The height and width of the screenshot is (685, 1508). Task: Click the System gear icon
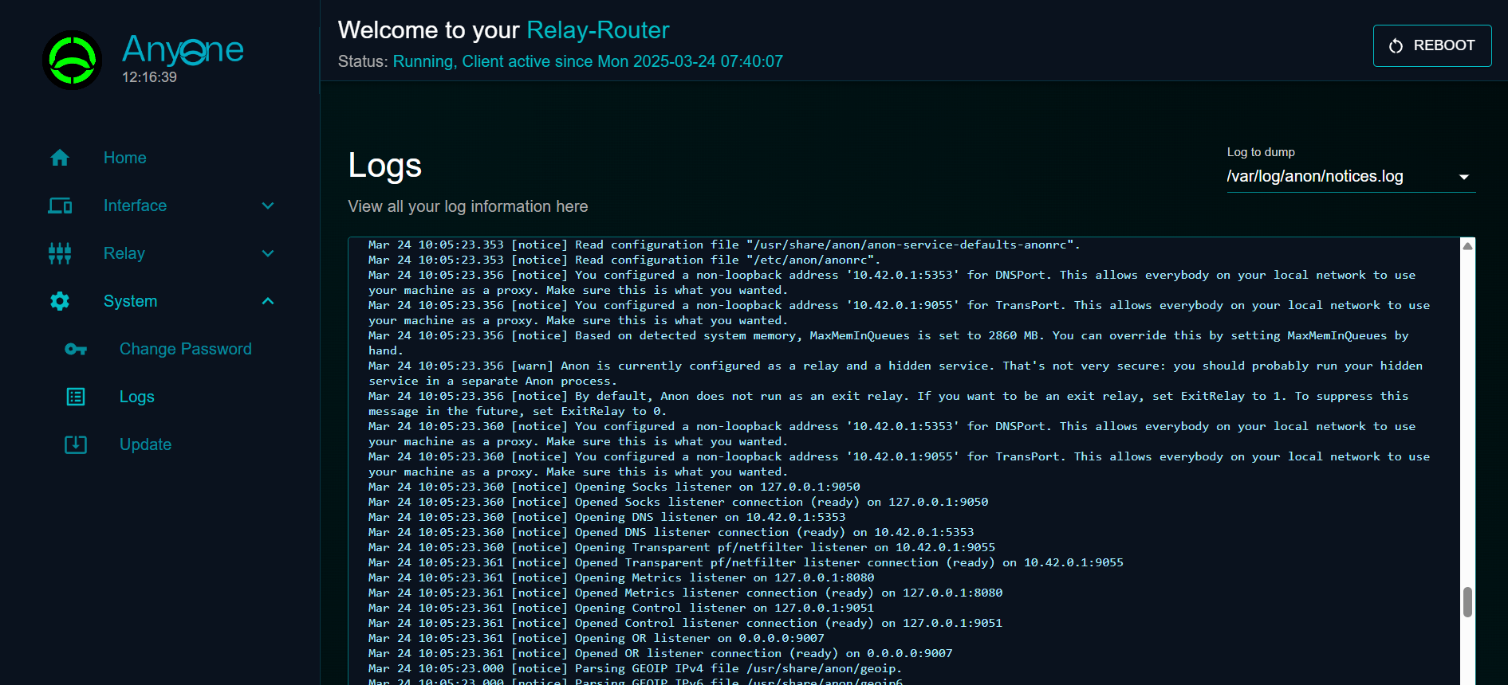[x=60, y=301]
